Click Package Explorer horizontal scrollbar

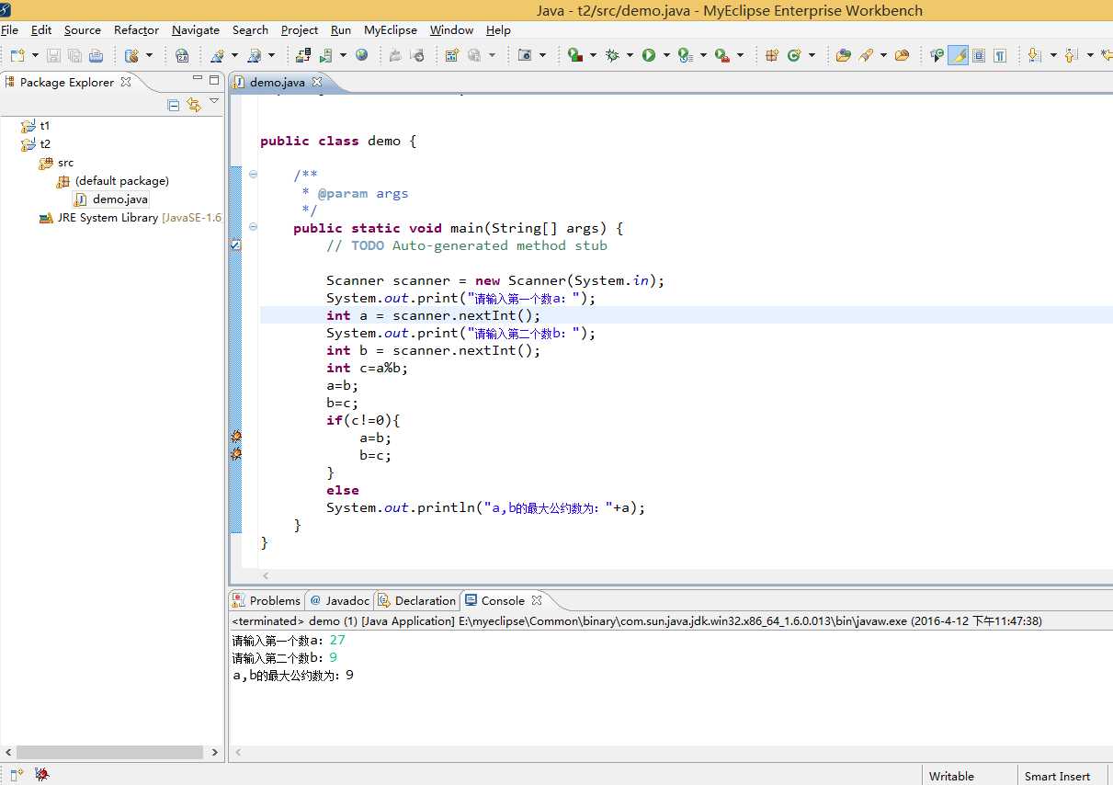click(109, 752)
